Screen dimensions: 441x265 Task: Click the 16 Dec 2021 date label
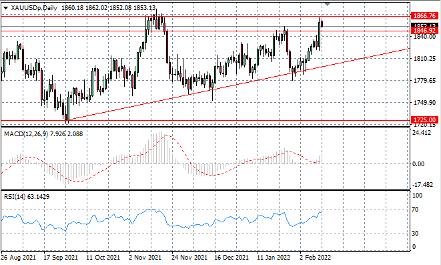[x=232, y=258]
